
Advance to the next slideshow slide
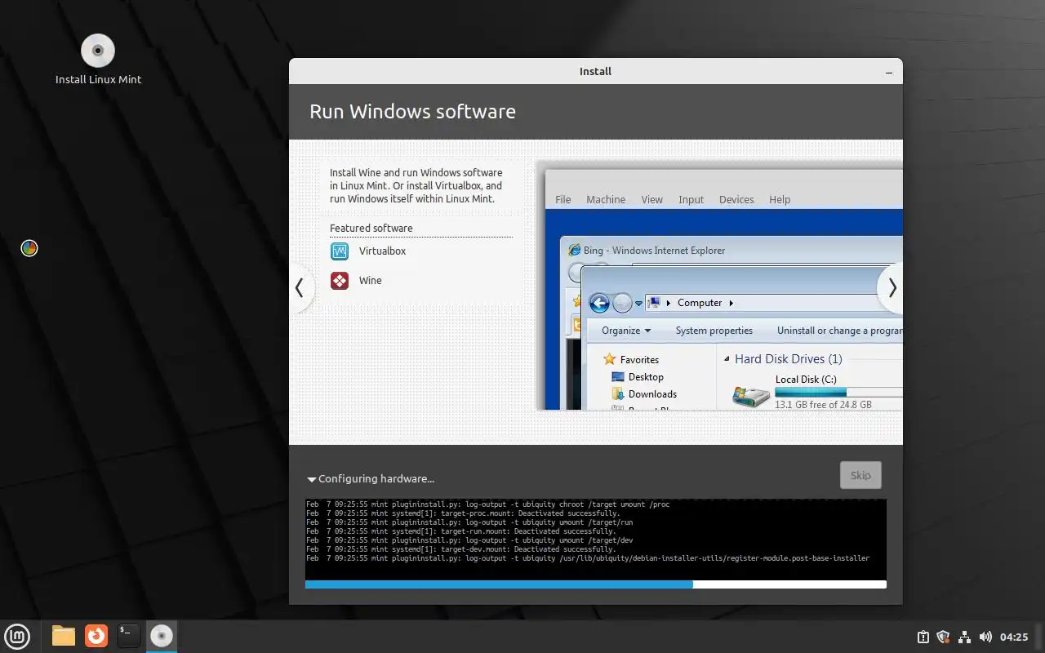pyautogui.click(x=892, y=287)
